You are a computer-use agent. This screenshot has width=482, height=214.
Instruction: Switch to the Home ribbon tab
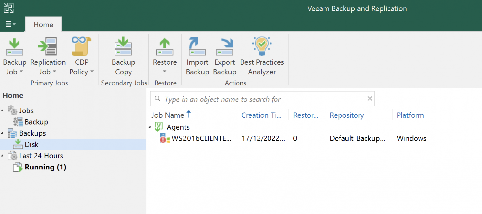(x=43, y=24)
